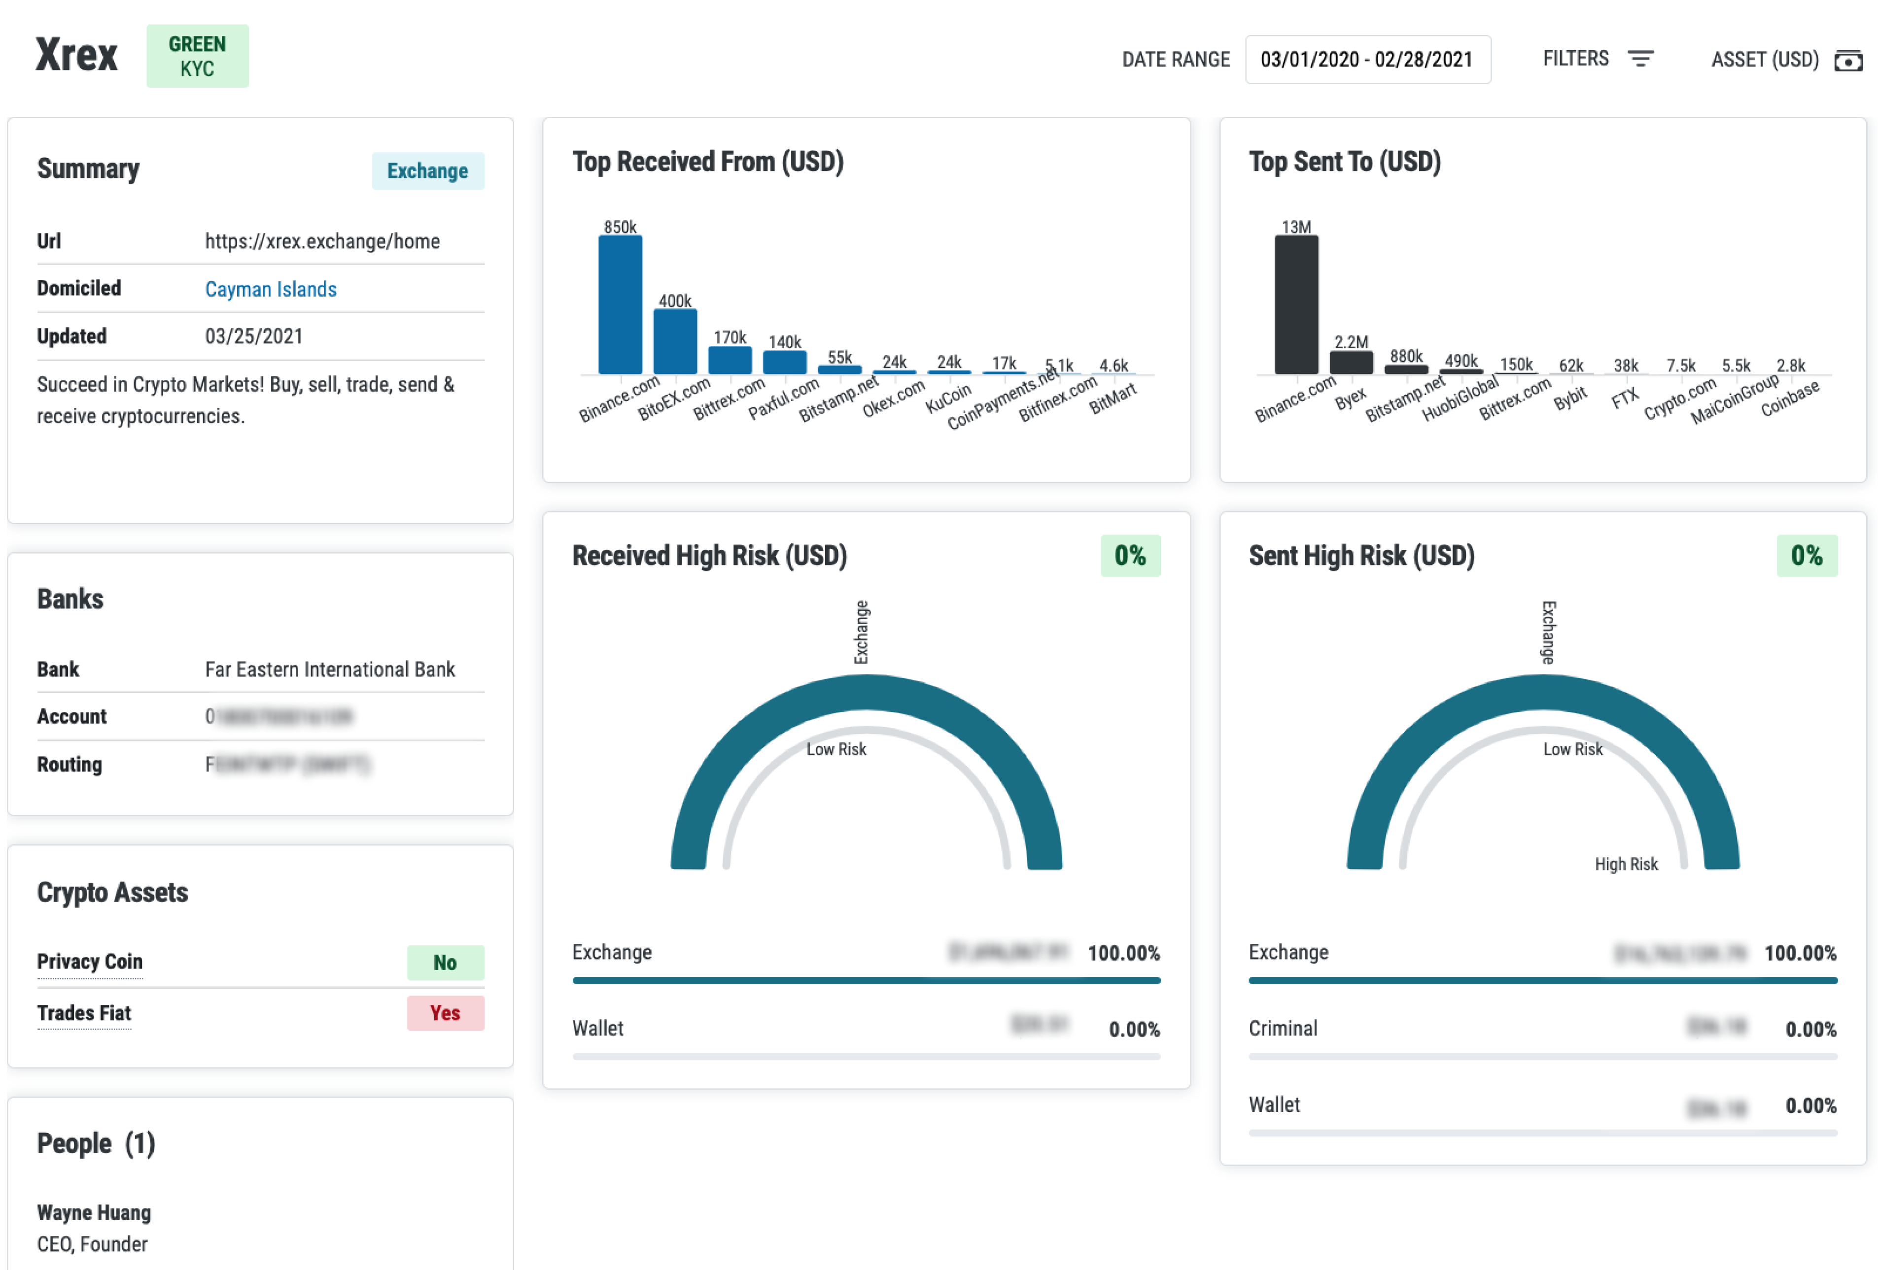The image size is (1878, 1270).
Task: Click the received Exchange progress bar
Action: 866,980
